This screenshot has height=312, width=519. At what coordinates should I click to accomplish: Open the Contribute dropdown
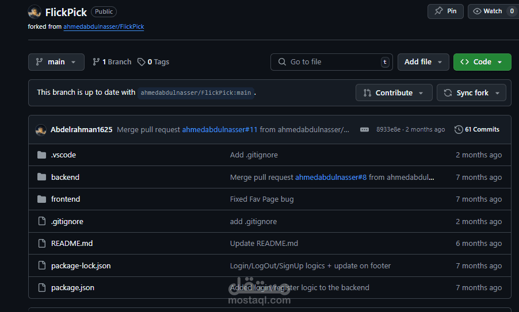(394, 93)
